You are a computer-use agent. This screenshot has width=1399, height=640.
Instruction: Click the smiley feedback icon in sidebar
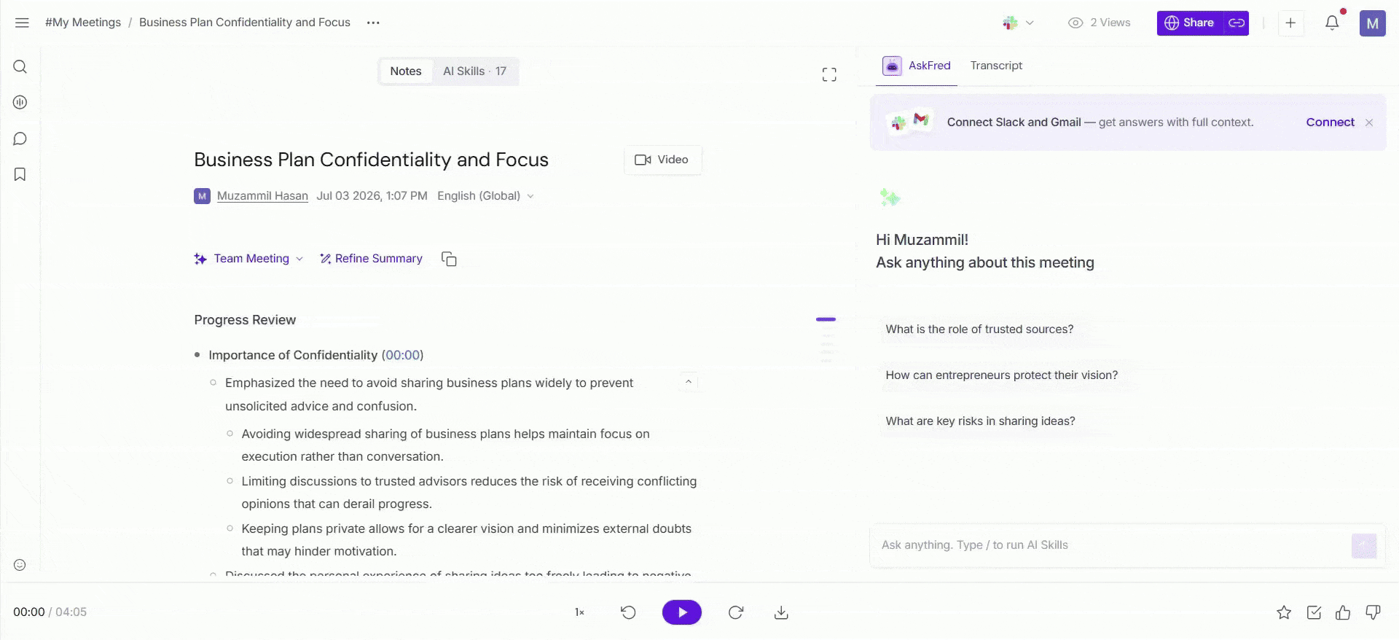click(x=20, y=565)
